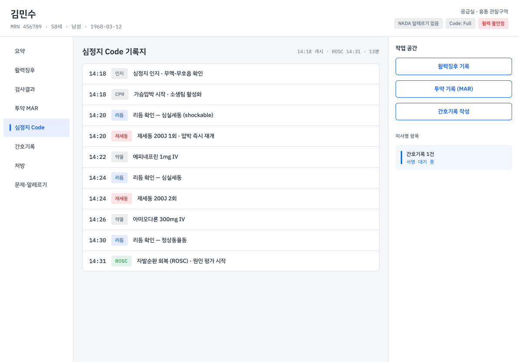This screenshot has height=362, width=519.
Task: Go to 처방 in the sidebar
Action: click(37, 166)
